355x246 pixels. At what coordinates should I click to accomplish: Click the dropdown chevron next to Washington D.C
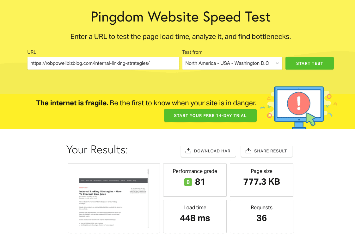(x=277, y=63)
